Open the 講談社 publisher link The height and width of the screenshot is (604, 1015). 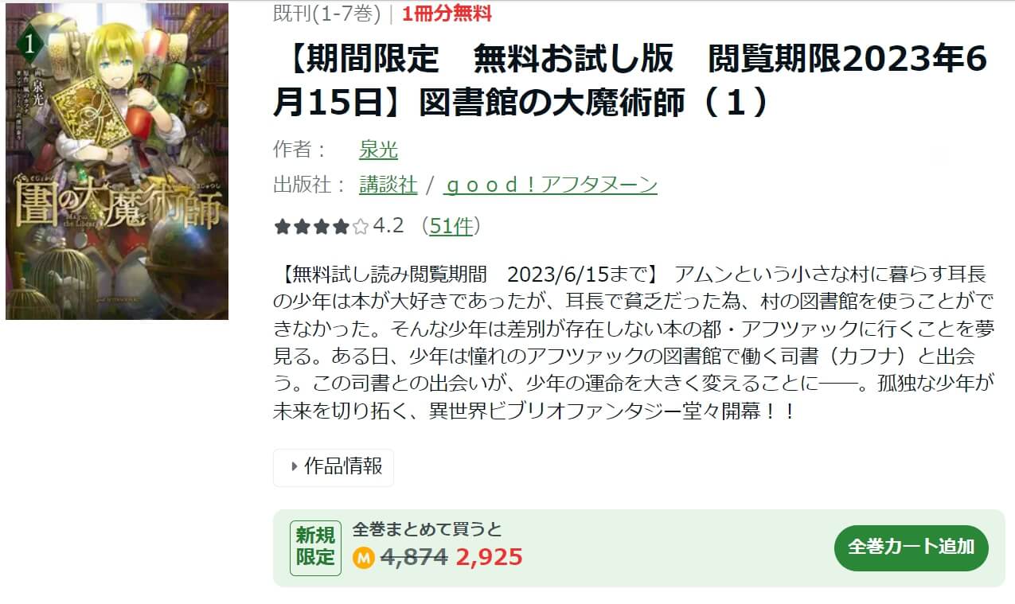coord(388,185)
